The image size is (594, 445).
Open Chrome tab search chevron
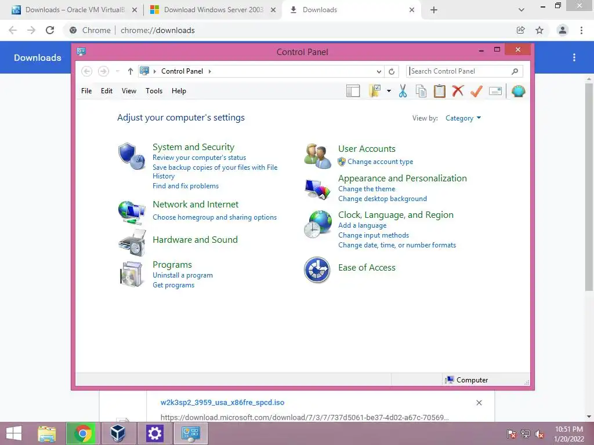pos(521,10)
